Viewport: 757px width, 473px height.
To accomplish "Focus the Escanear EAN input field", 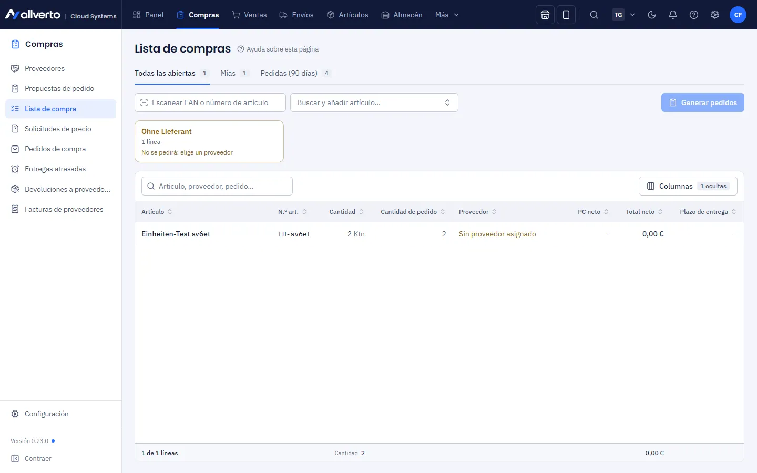I will [210, 102].
